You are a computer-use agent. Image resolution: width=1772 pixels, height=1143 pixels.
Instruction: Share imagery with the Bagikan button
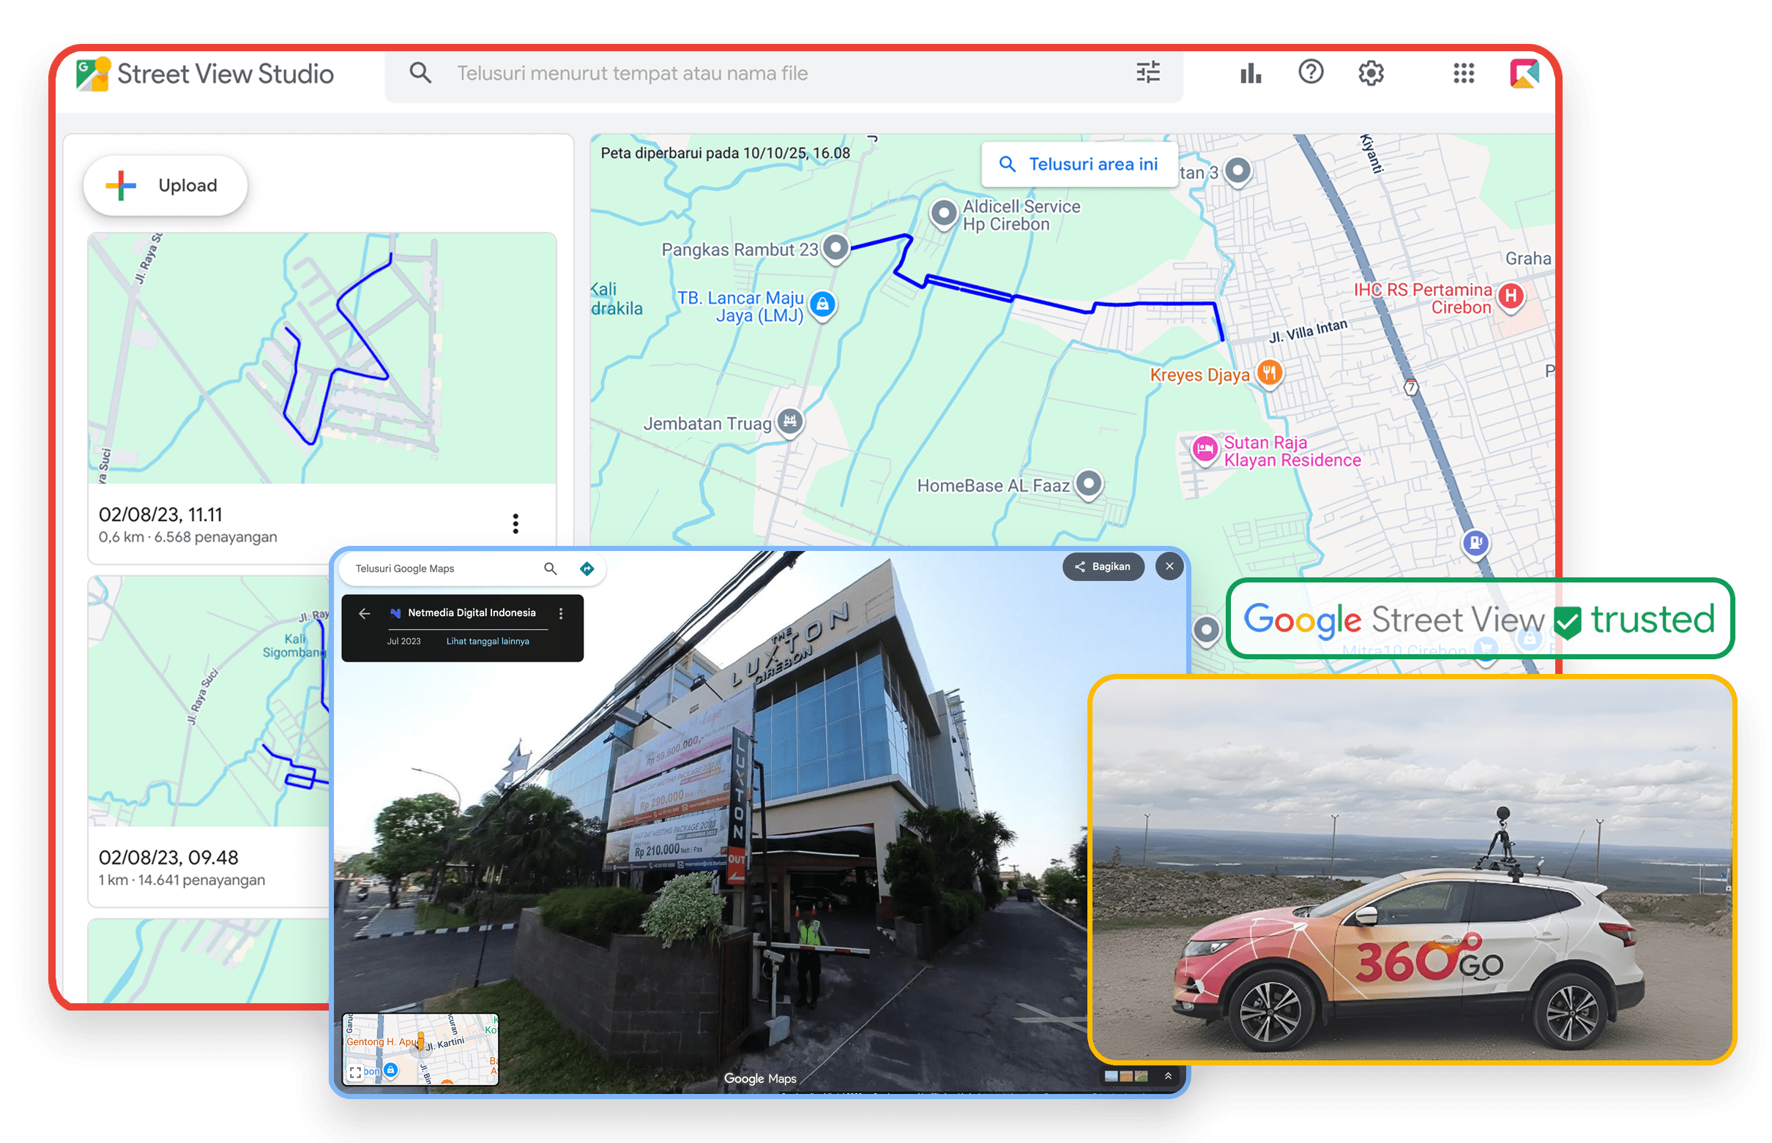1103,566
